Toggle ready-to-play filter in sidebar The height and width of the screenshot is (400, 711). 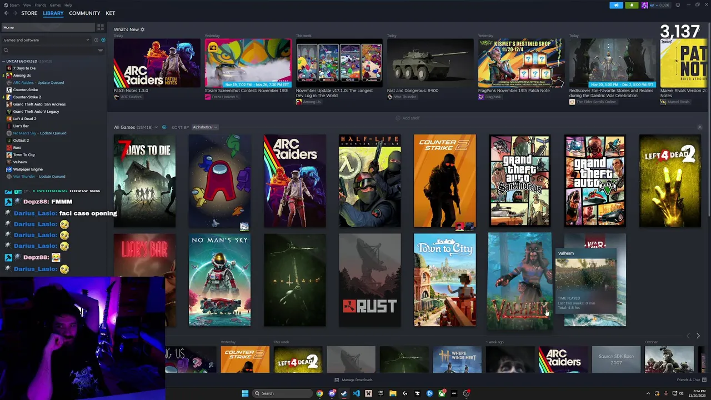pyautogui.click(x=103, y=40)
